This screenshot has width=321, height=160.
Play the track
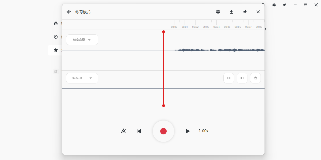pyautogui.click(x=188, y=131)
